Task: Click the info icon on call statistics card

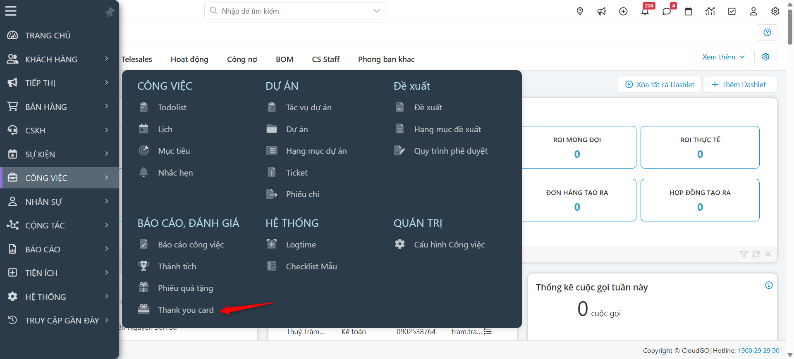Action: pyautogui.click(x=769, y=285)
